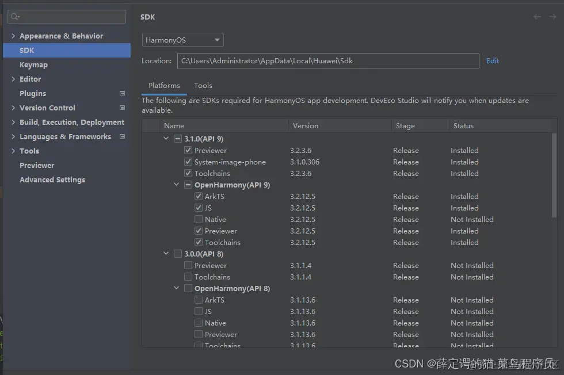Click the settings search input field
The image size is (564, 375).
(x=67, y=17)
